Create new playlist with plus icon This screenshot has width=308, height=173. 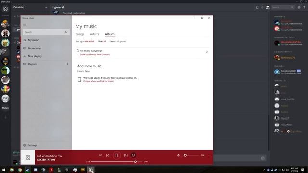click(67, 64)
